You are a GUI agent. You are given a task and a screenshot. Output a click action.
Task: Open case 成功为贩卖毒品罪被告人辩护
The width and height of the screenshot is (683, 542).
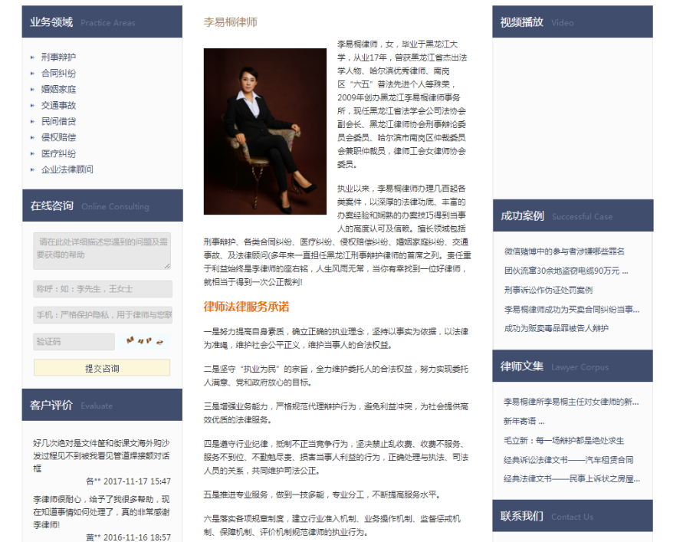coord(557,329)
